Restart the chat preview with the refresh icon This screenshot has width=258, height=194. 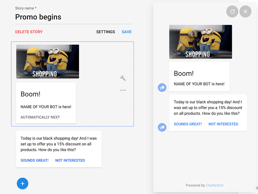(232, 11)
